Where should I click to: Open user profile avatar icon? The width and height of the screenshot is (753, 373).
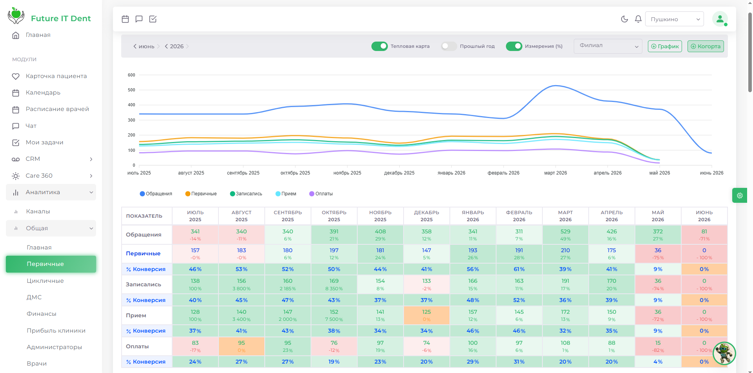tap(720, 19)
